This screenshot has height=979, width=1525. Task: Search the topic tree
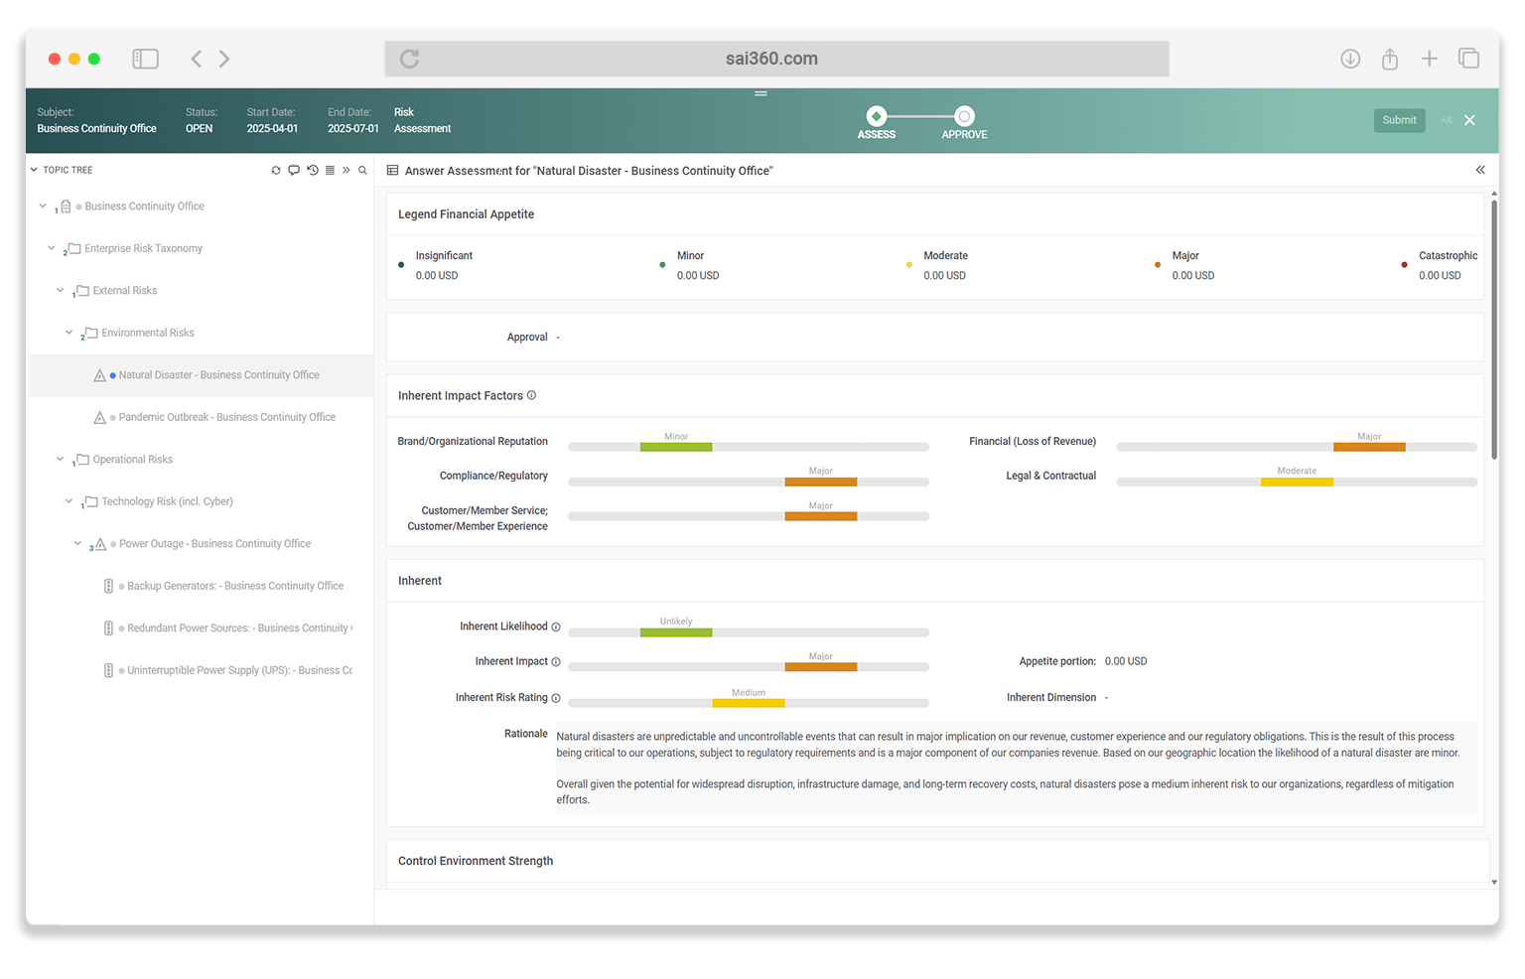point(363,171)
